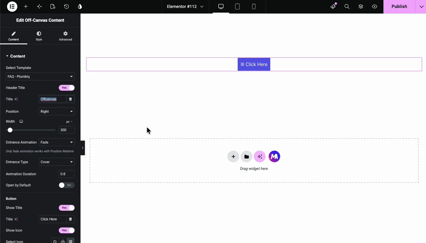The image size is (426, 243).
Task: Open the Entrance Type dropdown
Action: pos(57,162)
